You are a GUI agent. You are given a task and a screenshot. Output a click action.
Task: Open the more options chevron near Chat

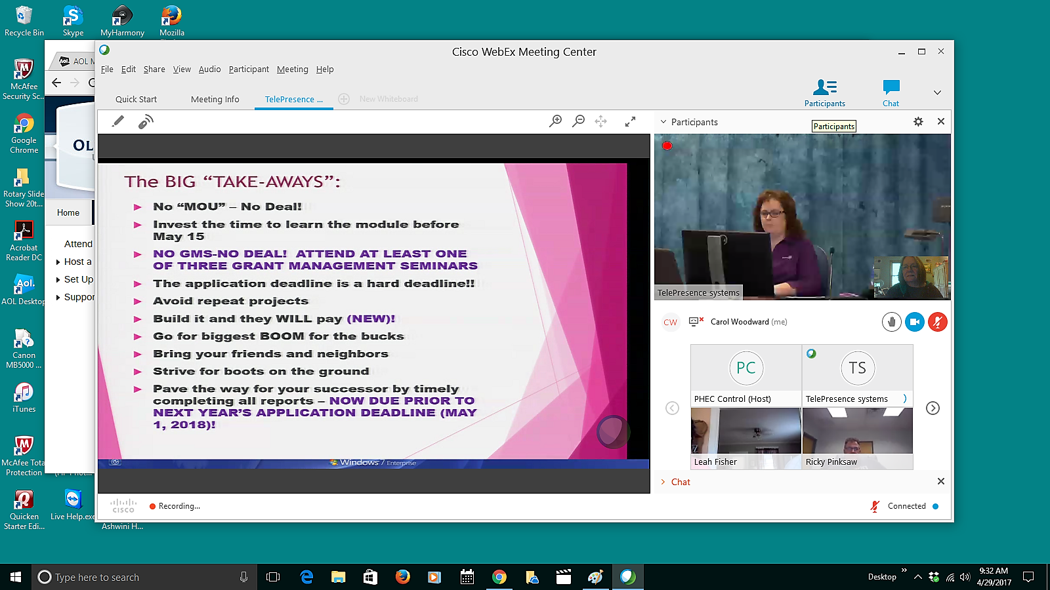tap(937, 92)
